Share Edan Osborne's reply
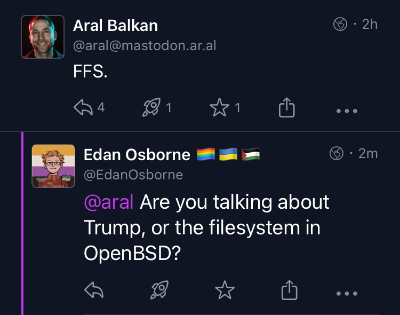The width and height of the screenshot is (400, 315). pos(289,290)
